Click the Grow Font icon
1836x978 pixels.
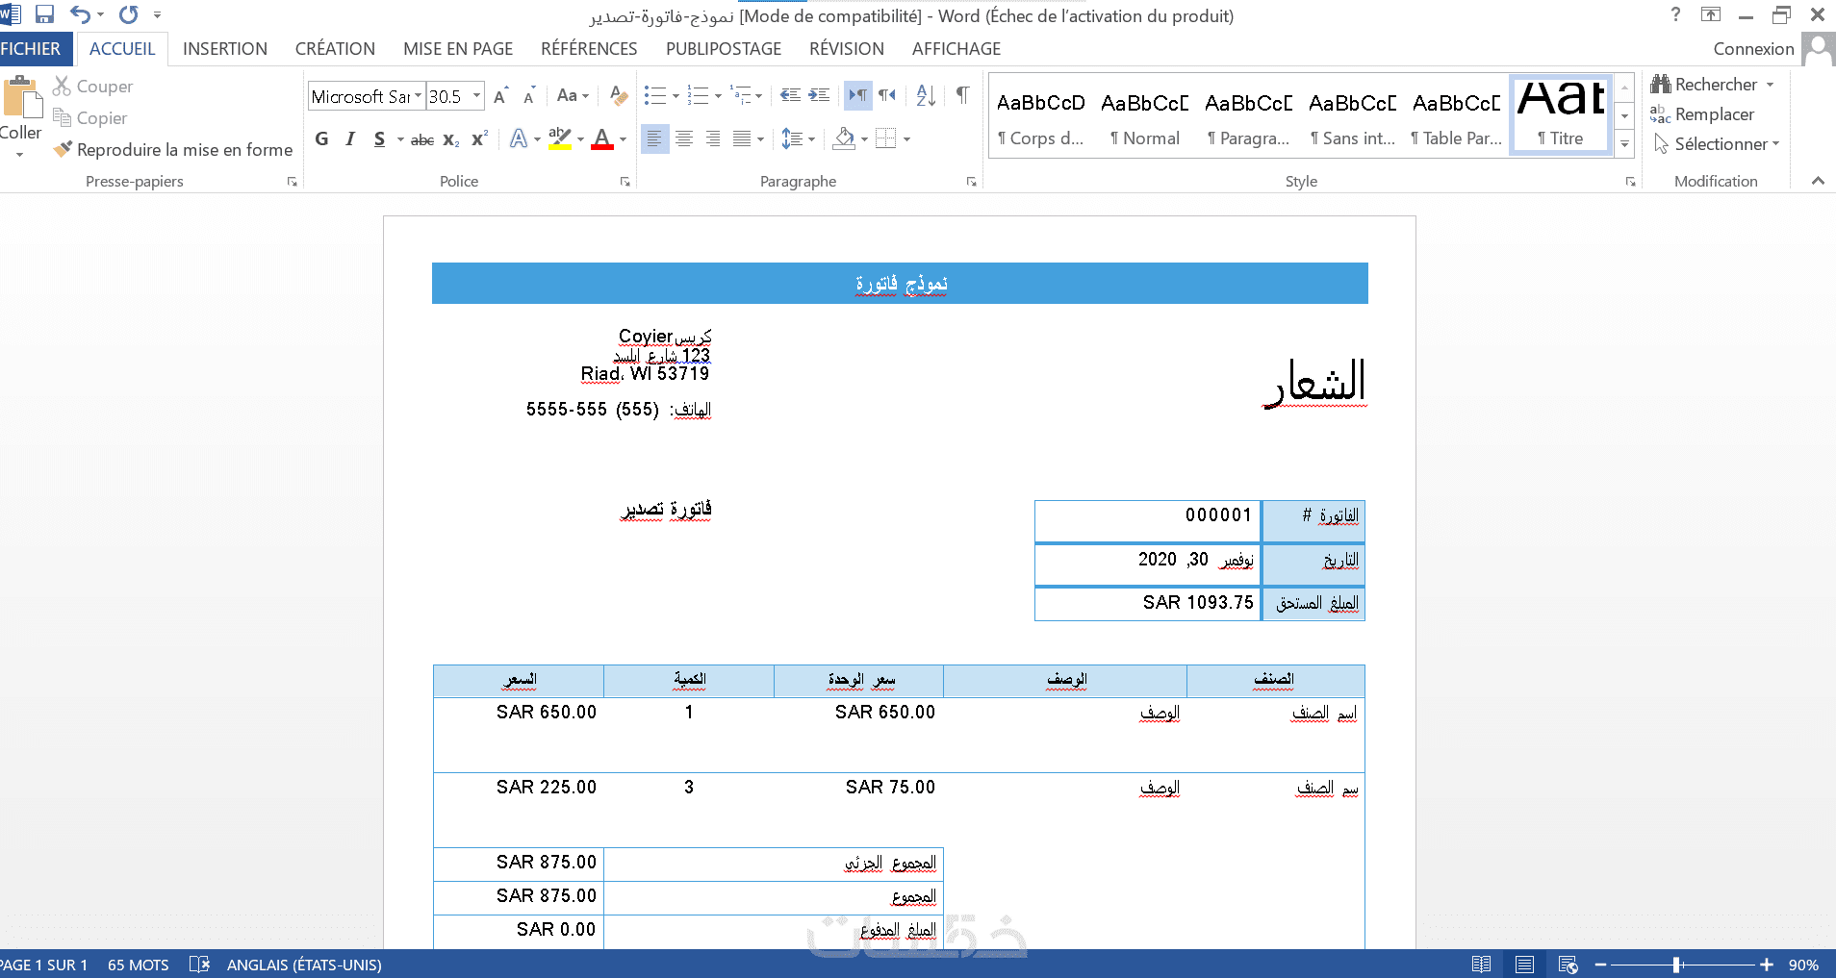pos(500,96)
